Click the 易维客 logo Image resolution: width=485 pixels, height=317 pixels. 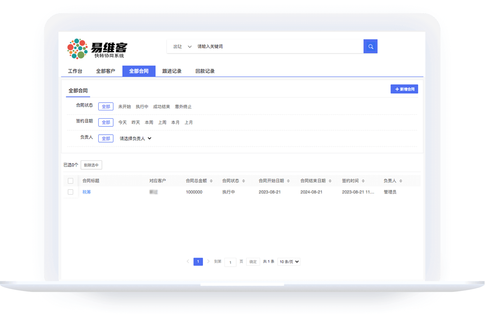[97, 48]
